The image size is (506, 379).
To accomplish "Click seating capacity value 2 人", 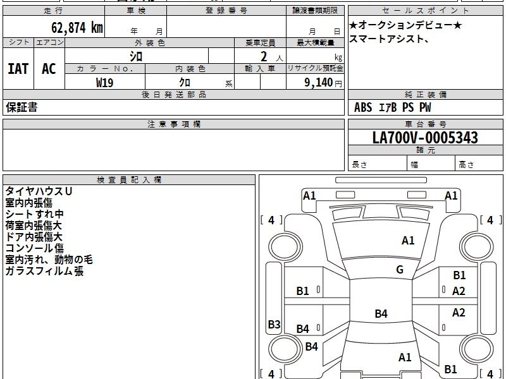I will tap(271, 57).
